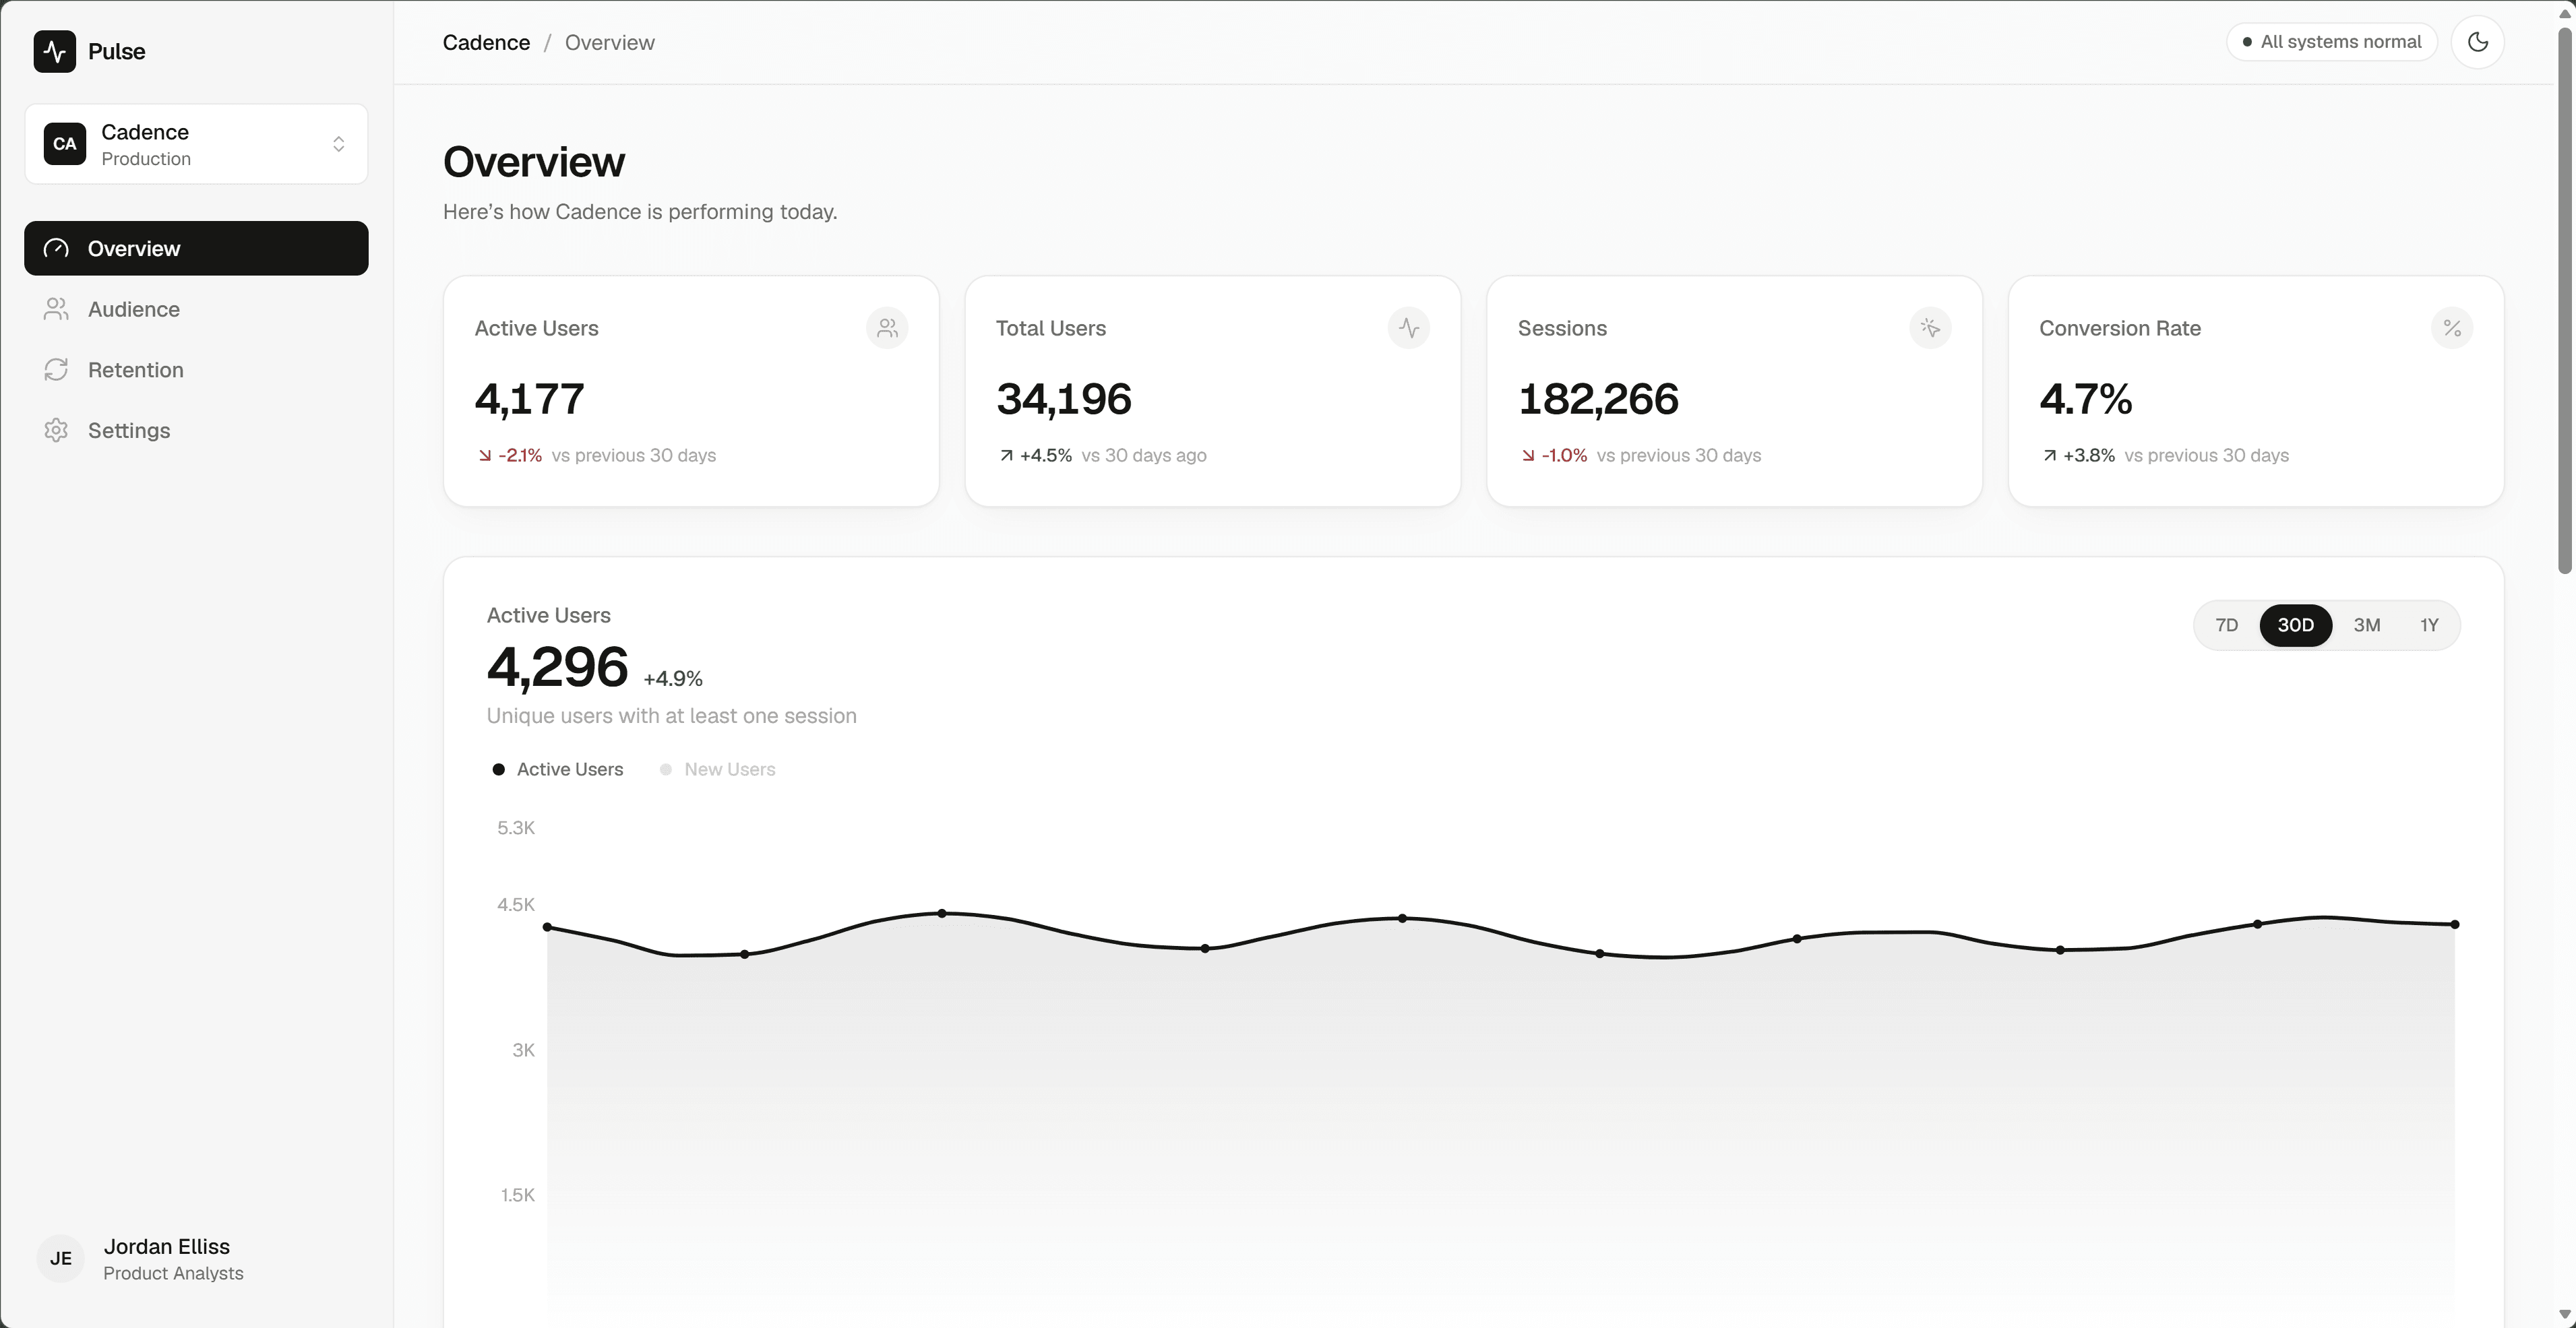Click the users icon on Active Users card

[x=887, y=328]
